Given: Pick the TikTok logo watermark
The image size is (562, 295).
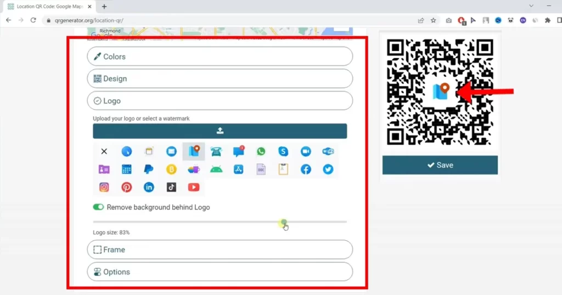Looking at the screenshot, I should point(171,187).
